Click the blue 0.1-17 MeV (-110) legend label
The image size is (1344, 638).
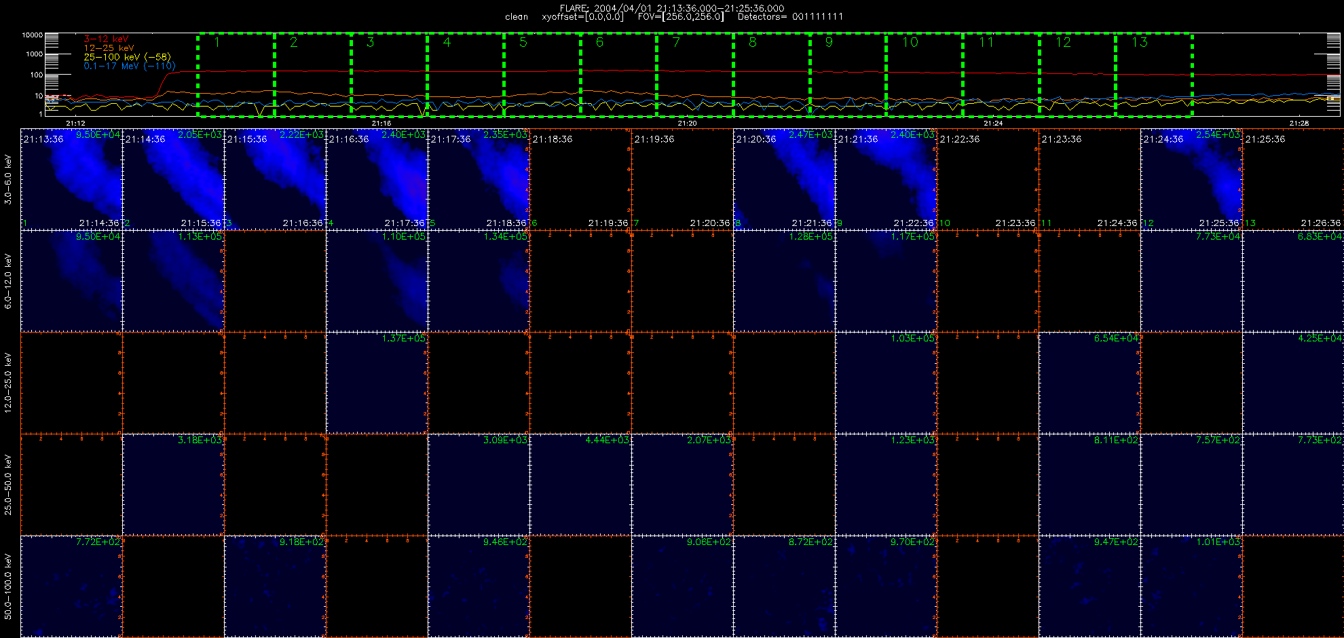point(129,66)
